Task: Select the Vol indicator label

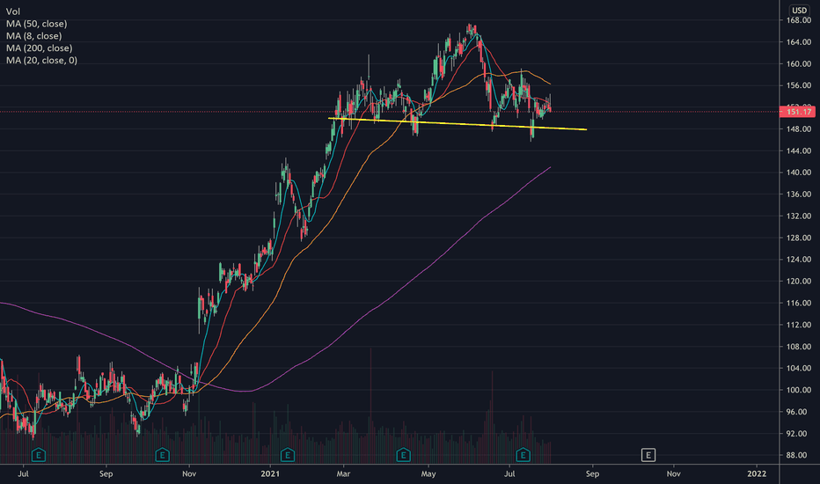Action: point(13,11)
